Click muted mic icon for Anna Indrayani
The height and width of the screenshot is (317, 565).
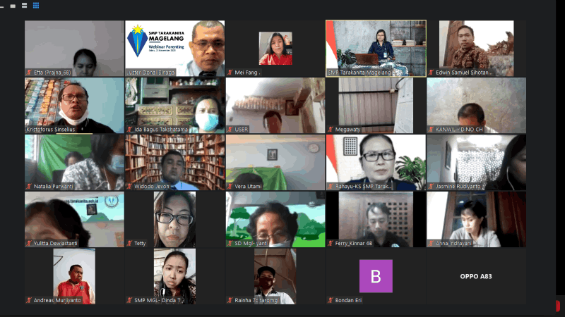coord(431,243)
